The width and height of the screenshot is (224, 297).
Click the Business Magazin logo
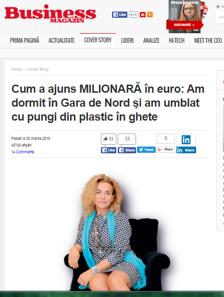pyautogui.click(x=50, y=13)
